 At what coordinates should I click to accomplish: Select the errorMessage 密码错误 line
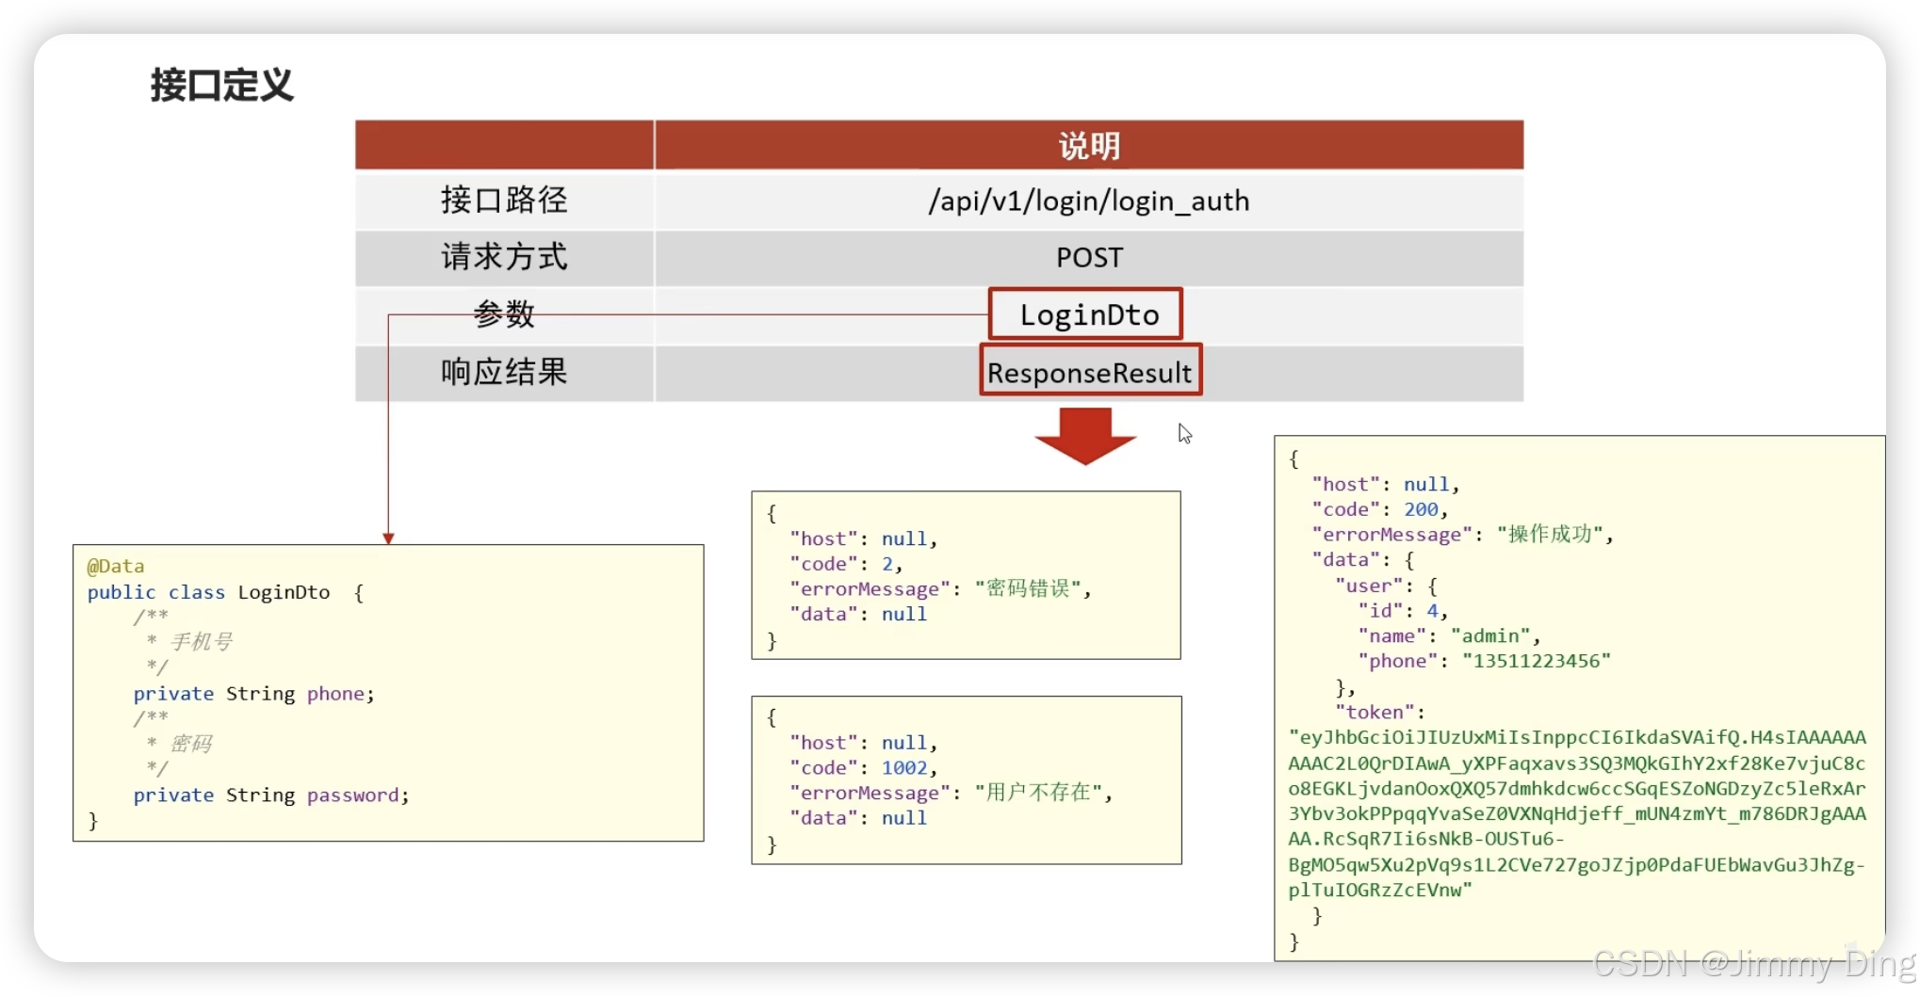click(x=940, y=589)
